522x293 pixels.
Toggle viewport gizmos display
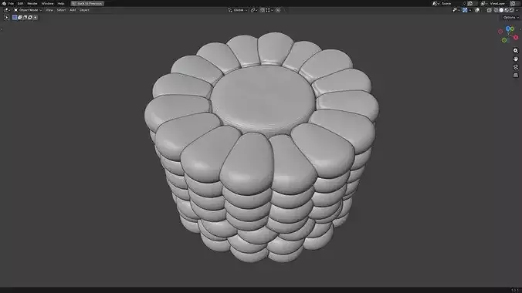[x=465, y=10]
